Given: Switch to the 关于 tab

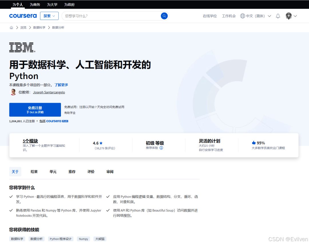Looking at the screenshot, I should pyautogui.click(x=15, y=172).
